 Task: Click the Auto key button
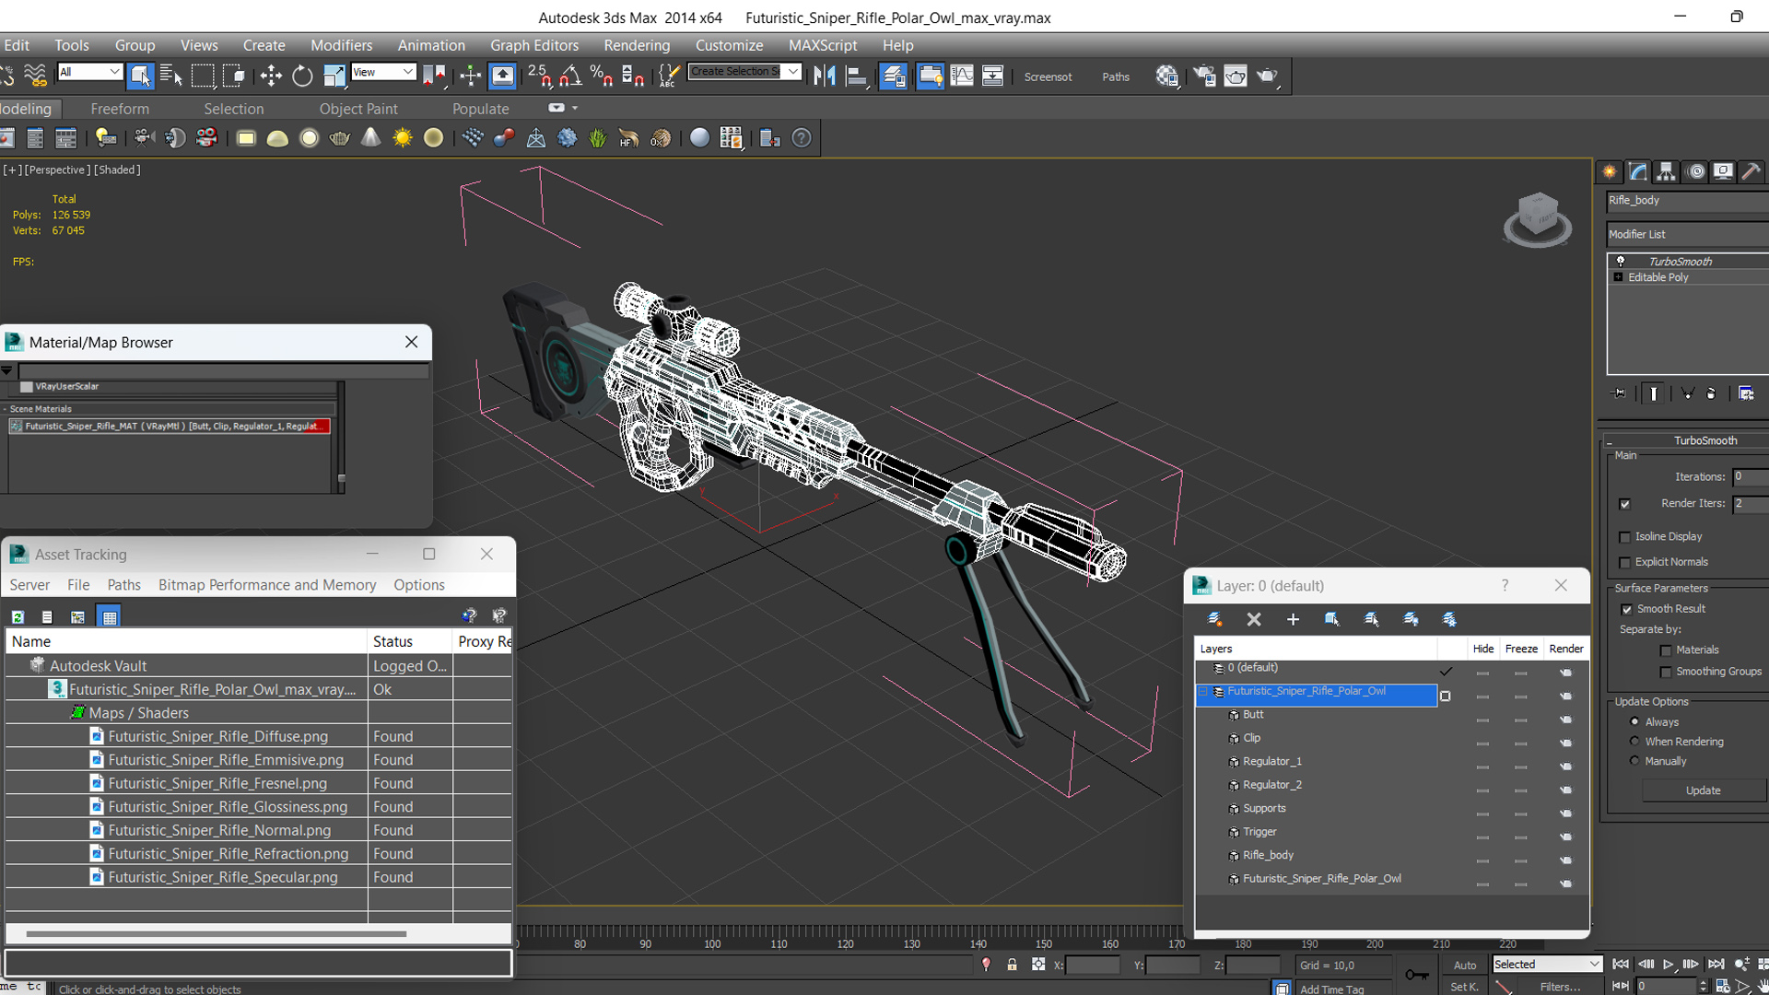pyautogui.click(x=1465, y=966)
